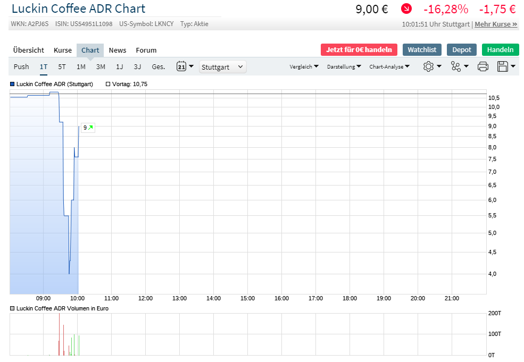Screen dimensions: 524x362
Task: Click the -16,28% change value
Action: 446,9
